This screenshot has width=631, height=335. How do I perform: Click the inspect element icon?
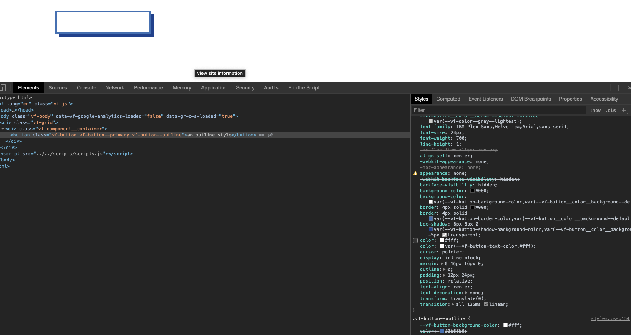(3, 87)
